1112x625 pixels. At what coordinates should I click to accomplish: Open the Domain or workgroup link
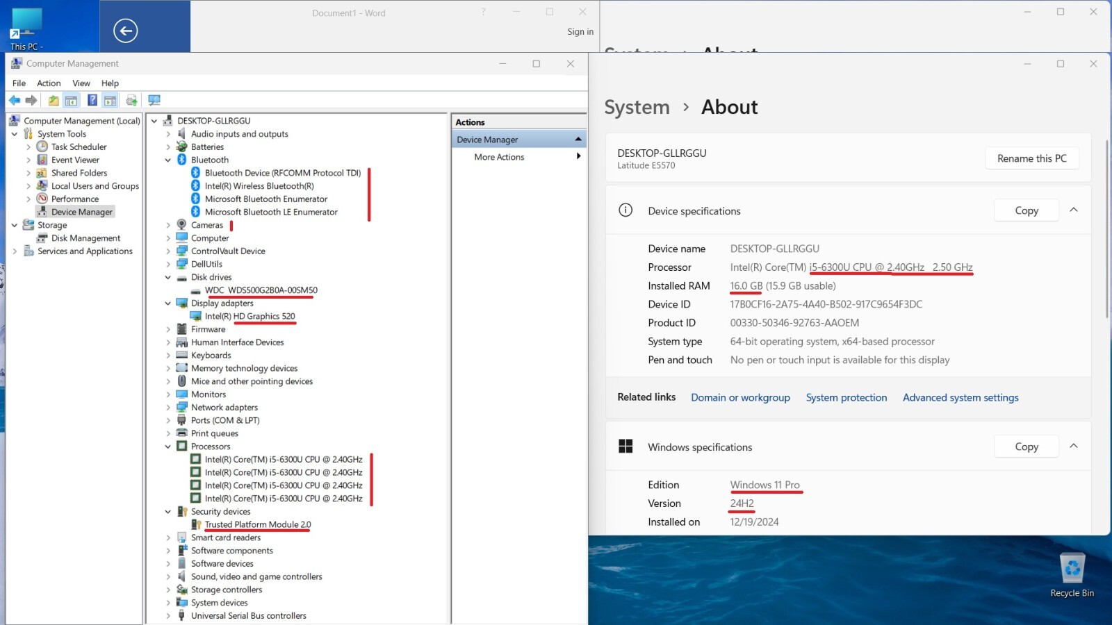point(740,397)
